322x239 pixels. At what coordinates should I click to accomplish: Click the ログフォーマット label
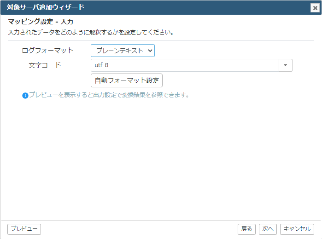pyautogui.click(x=47, y=51)
